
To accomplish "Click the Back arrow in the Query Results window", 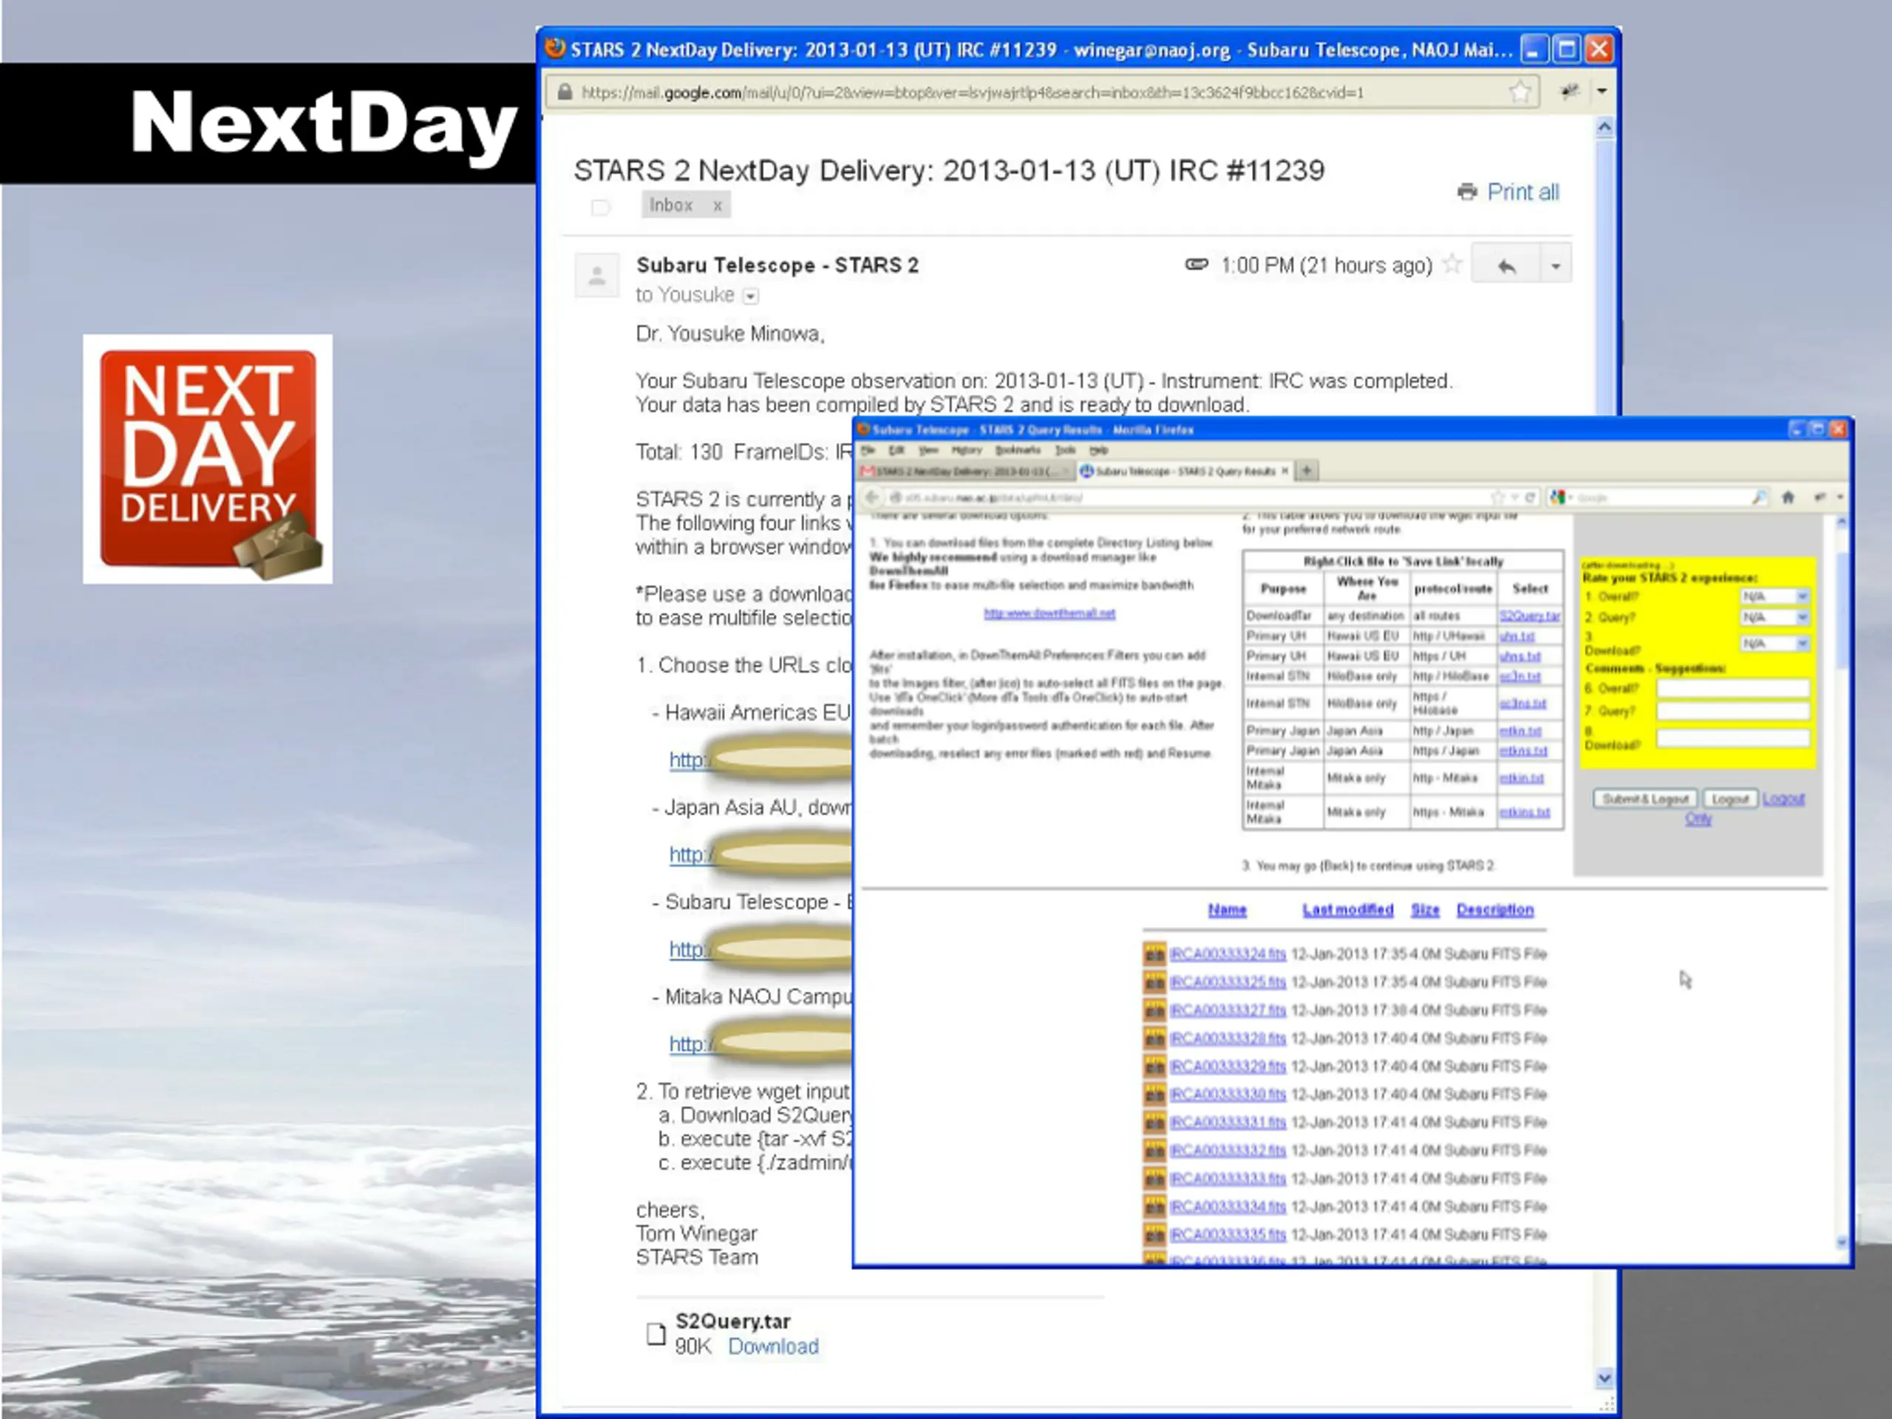I will click(871, 497).
